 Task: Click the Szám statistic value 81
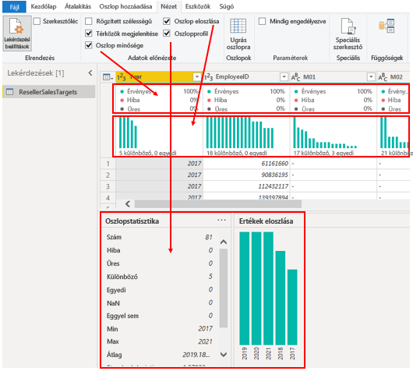pyautogui.click(x=209, y=237)
